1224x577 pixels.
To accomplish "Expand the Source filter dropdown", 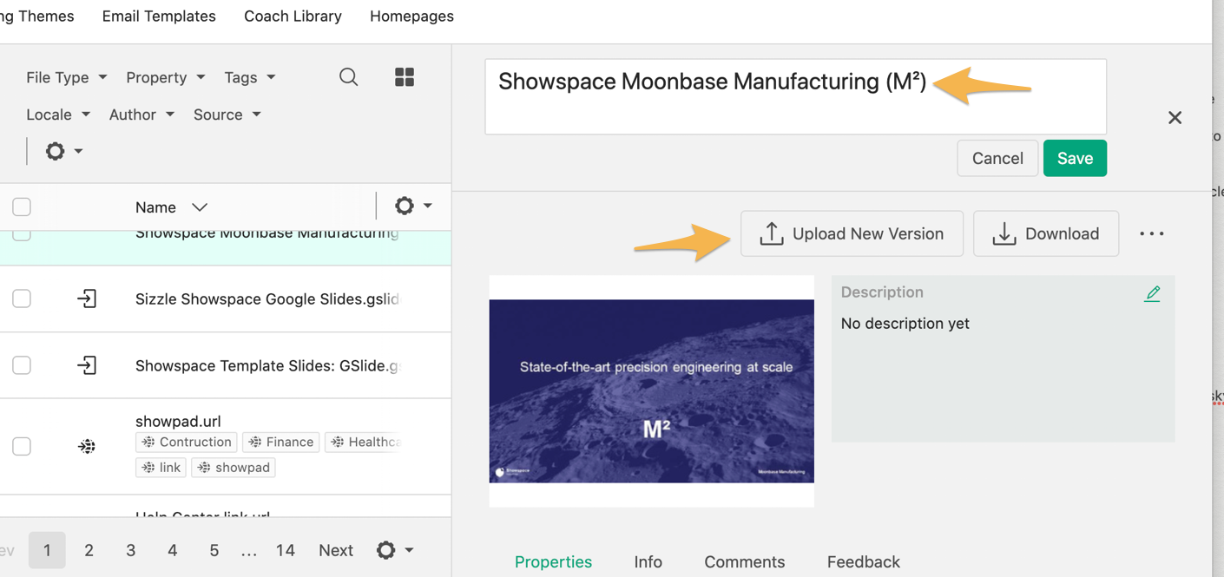I will click(227, 115).
